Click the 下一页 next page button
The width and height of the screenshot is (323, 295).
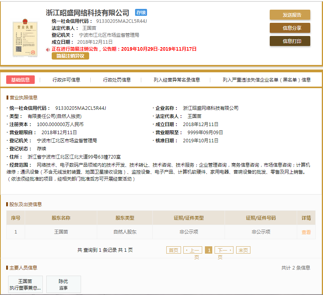pyautogui.click(x=224, y=250)
